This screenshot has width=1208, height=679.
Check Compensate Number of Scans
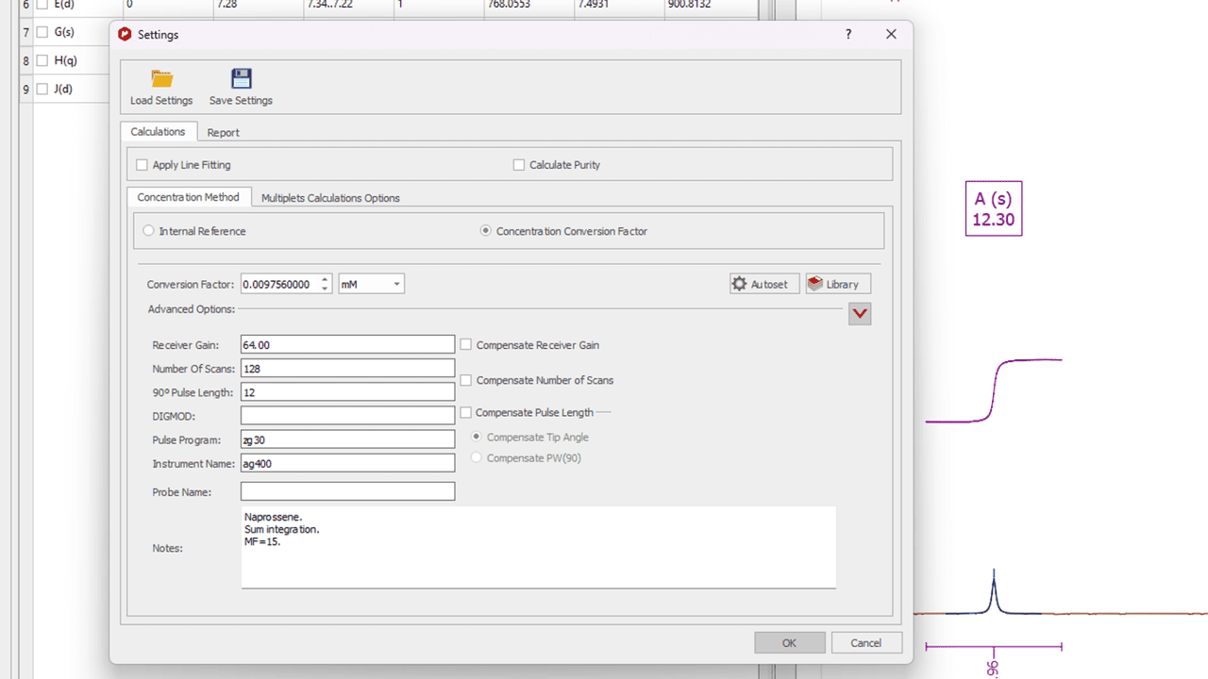tap(466, 380)
